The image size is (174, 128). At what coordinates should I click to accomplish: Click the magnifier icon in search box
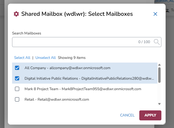point(157,42)
